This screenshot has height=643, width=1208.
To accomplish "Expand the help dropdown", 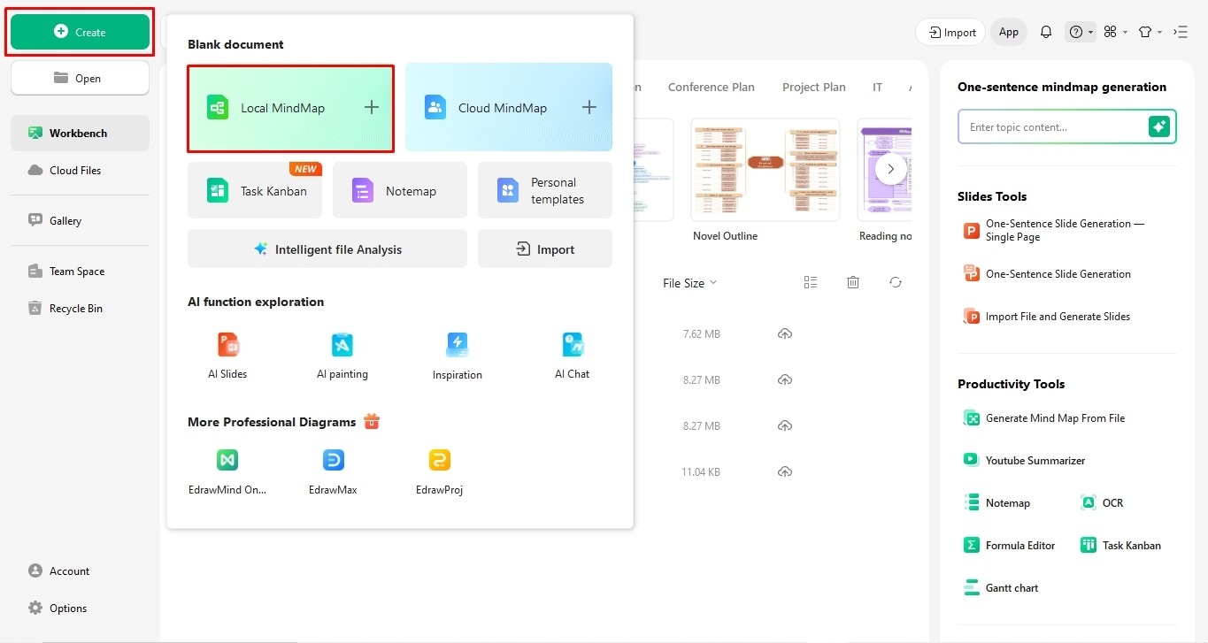I will pyautogui.click(x=1081, y=32).
